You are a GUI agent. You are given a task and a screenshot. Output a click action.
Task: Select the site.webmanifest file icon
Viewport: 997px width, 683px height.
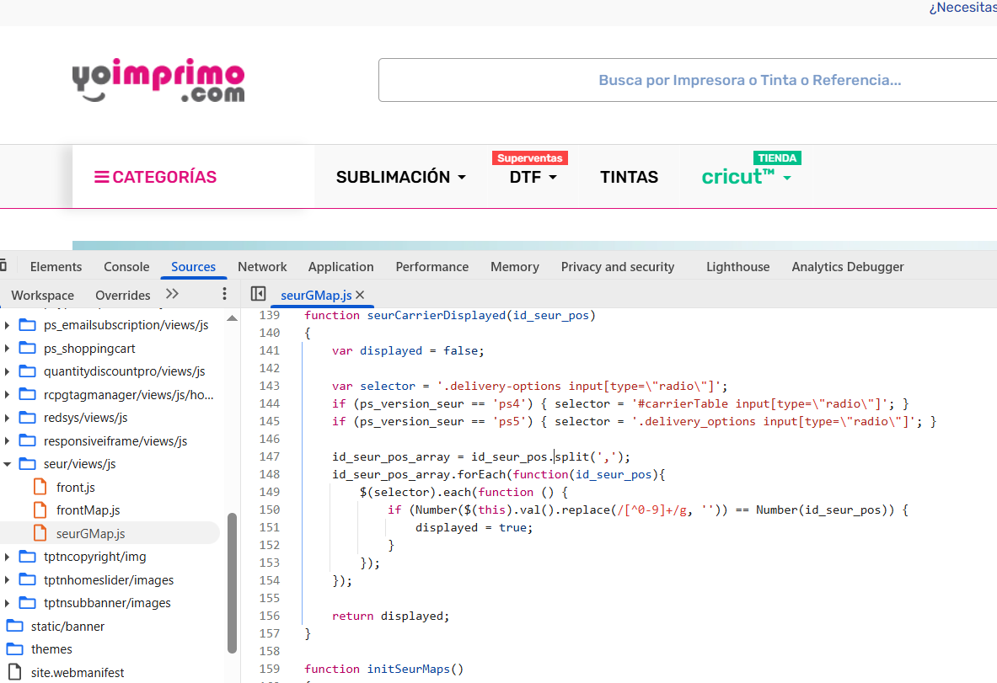click(15, 672)
